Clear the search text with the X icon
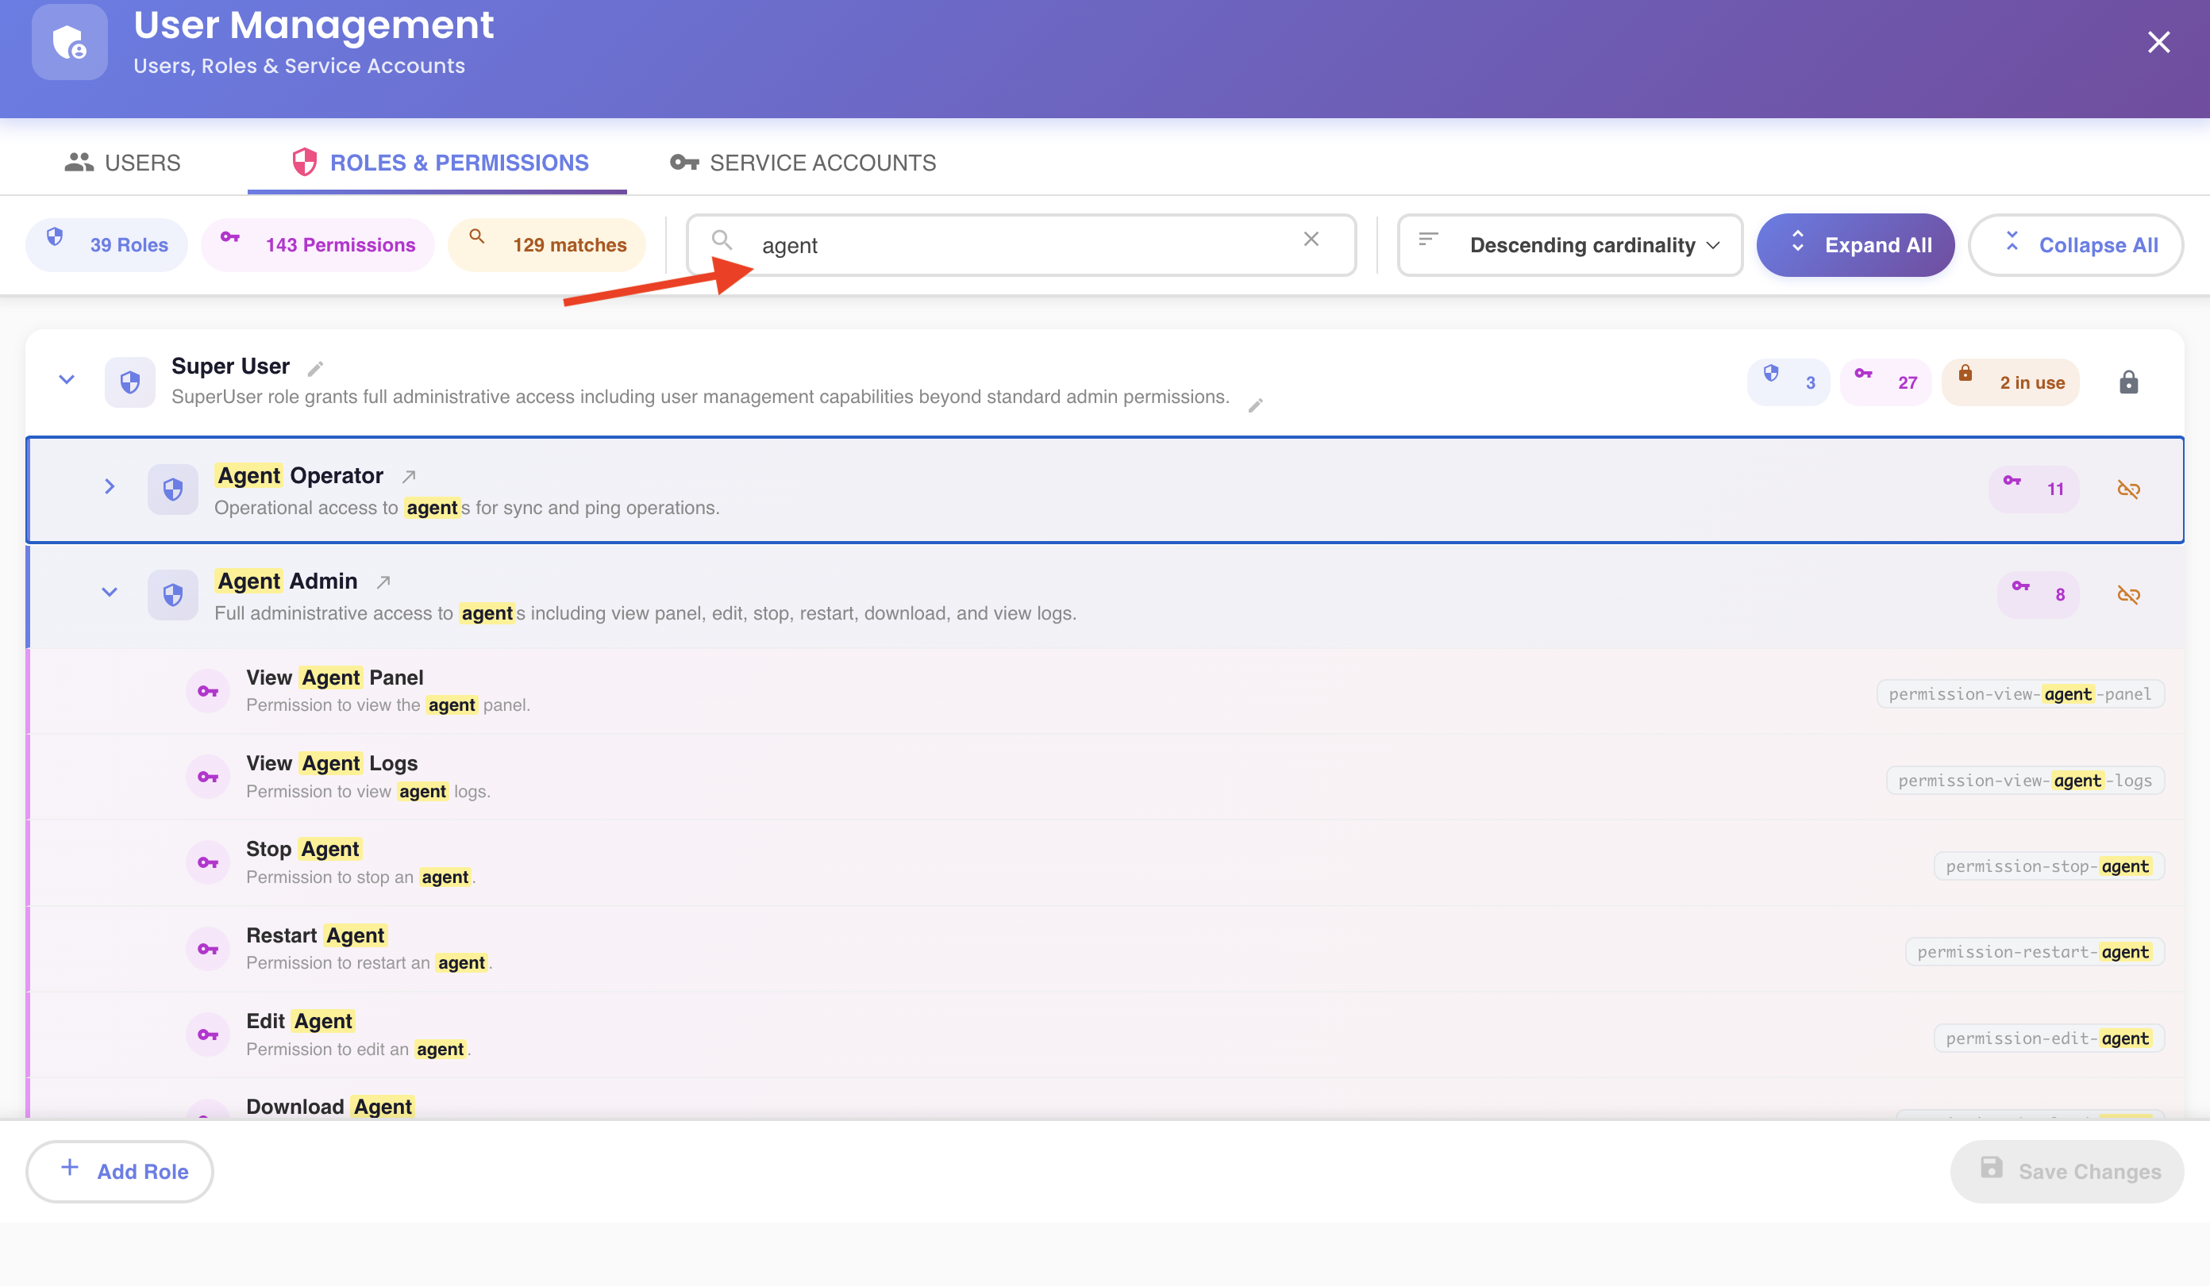The image size is (2210, 1286). point(1311,240)
